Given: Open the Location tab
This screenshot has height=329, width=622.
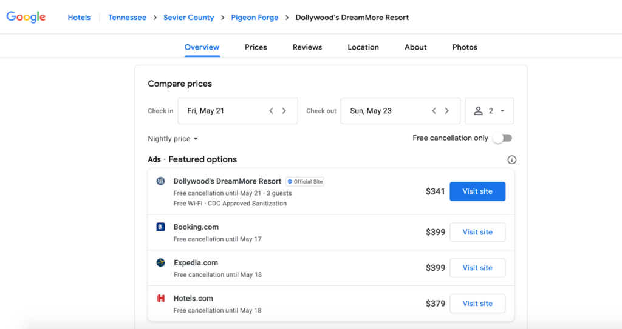Looking at the screenshot, I should 363,47.
